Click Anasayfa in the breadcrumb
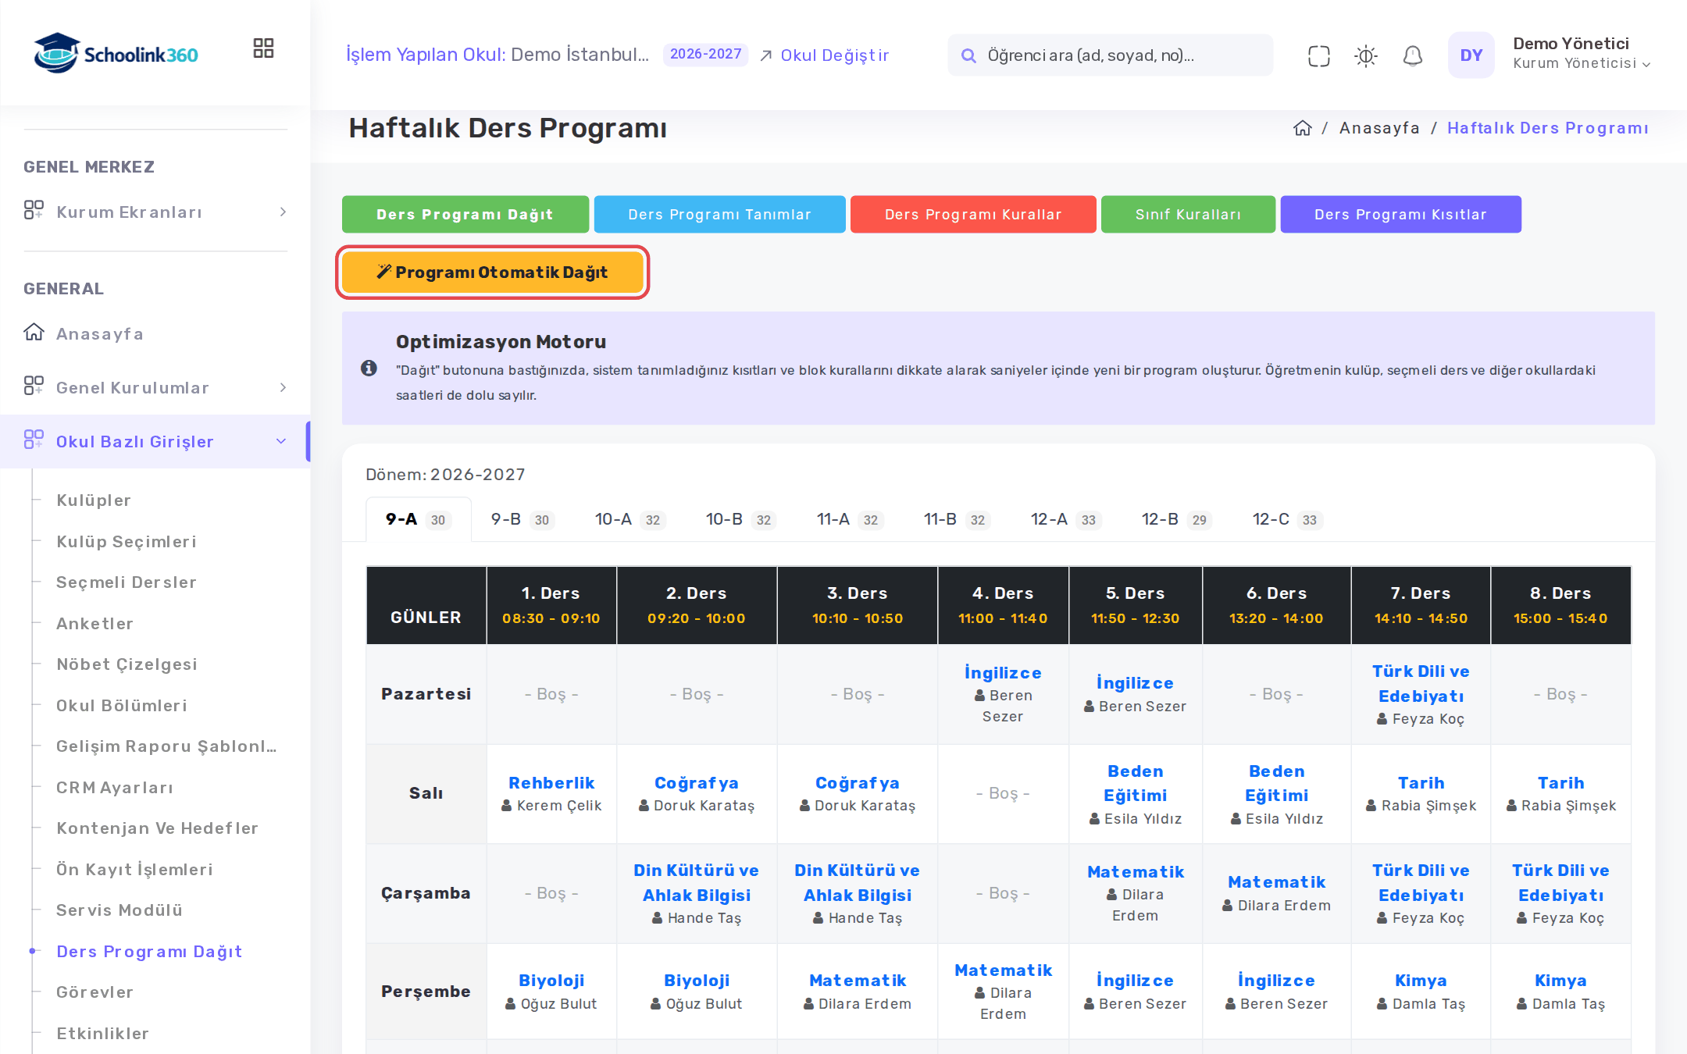 (1379, 128)
